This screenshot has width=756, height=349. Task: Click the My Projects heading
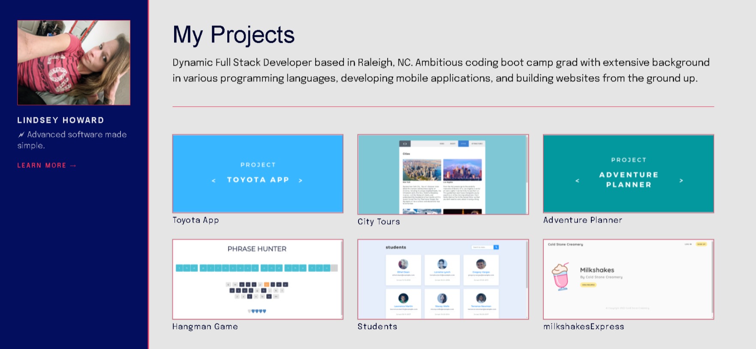[x=233, y=35]
